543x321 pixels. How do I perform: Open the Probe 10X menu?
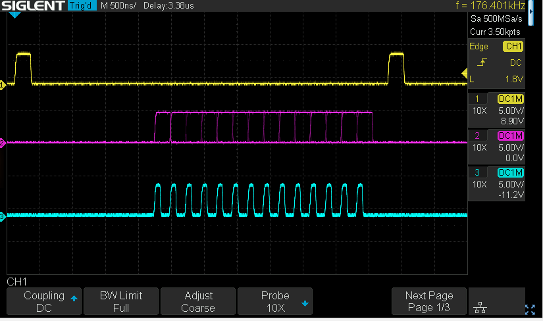[x=275, y=301]
